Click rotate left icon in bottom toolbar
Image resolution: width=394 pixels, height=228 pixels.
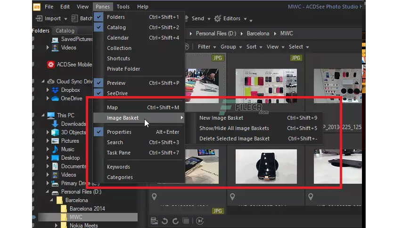point(165,221)
